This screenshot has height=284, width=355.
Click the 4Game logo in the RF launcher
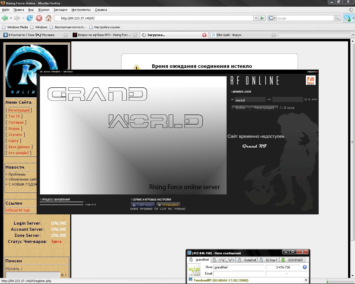coord(311,80)
